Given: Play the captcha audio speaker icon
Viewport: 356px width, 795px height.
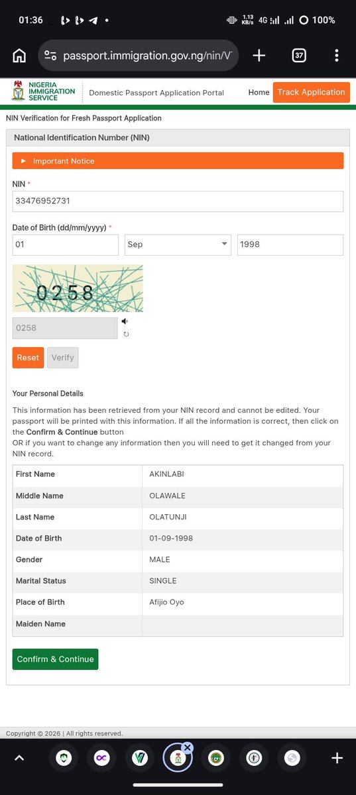Looking at the screenshot, I should tap(125, 321).
